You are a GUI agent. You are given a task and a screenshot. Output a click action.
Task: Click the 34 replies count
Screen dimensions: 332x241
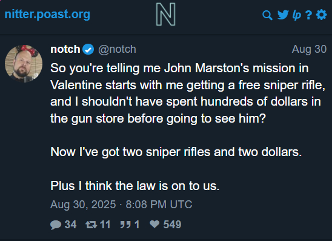pyautogui.click(x=70, y=225)
